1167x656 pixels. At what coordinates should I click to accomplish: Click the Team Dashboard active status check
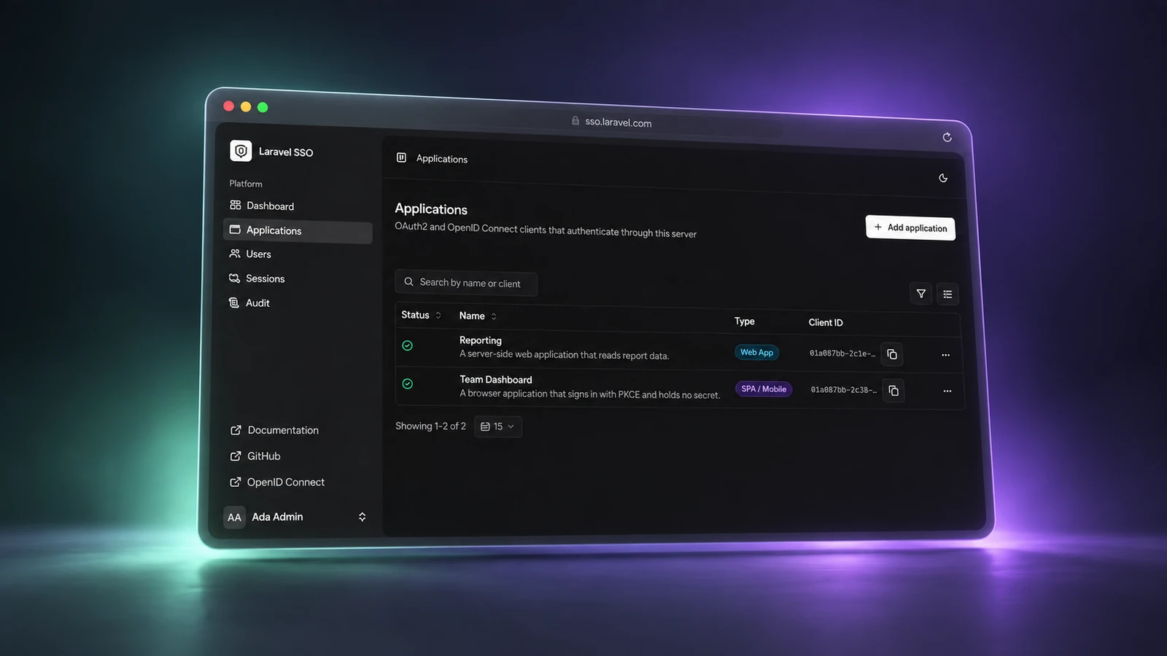(407, 384)
